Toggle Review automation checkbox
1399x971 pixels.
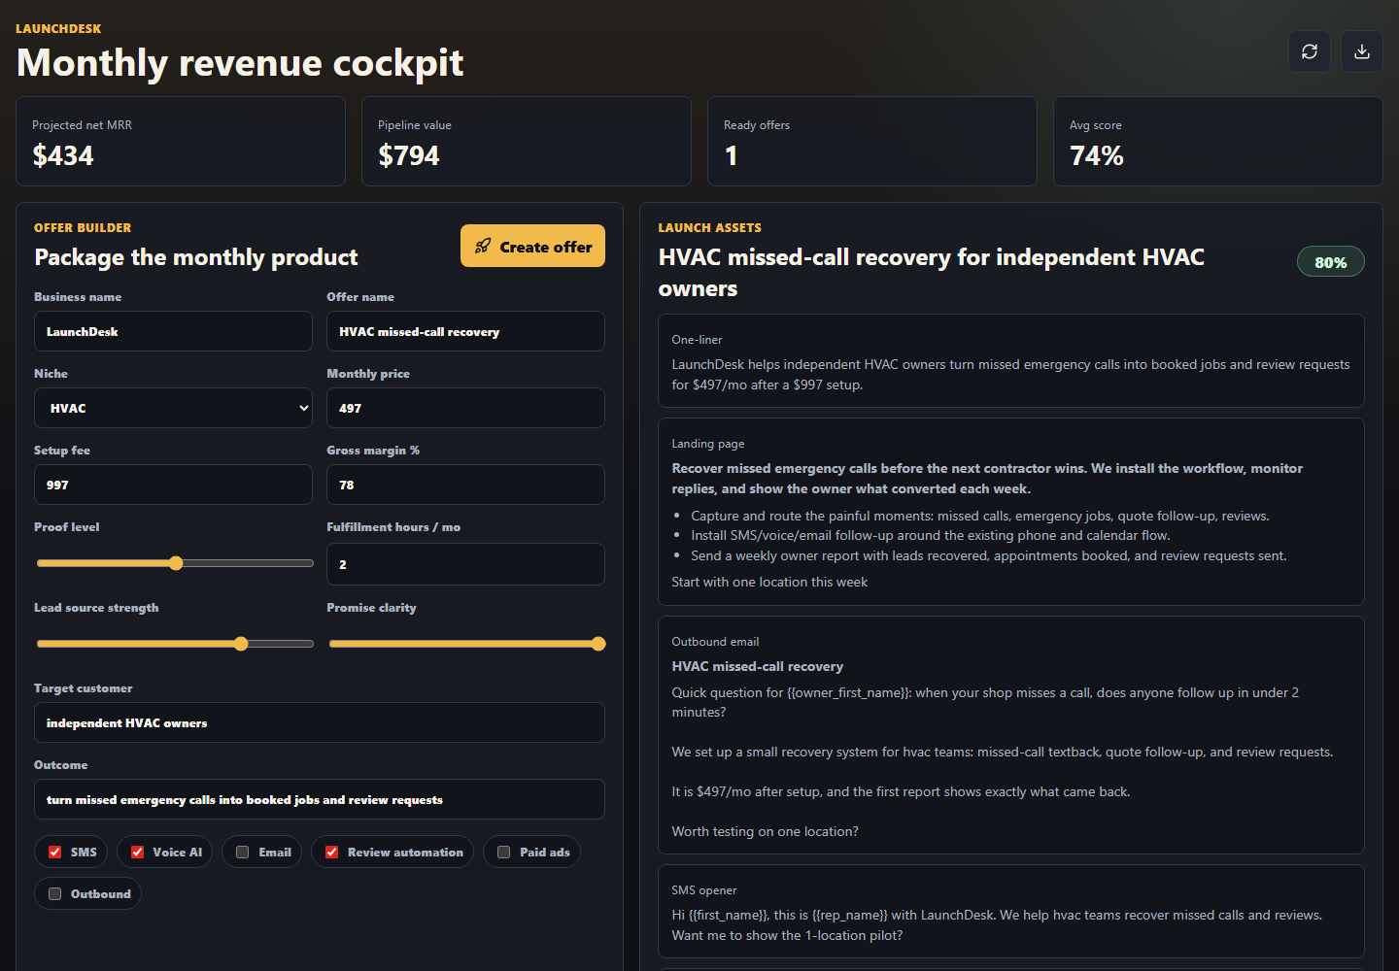tap(332, 853)
